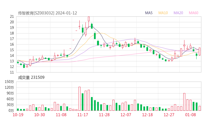Click volume axis label 30万
Screen dimensions: 204x121
coord(10,105)
